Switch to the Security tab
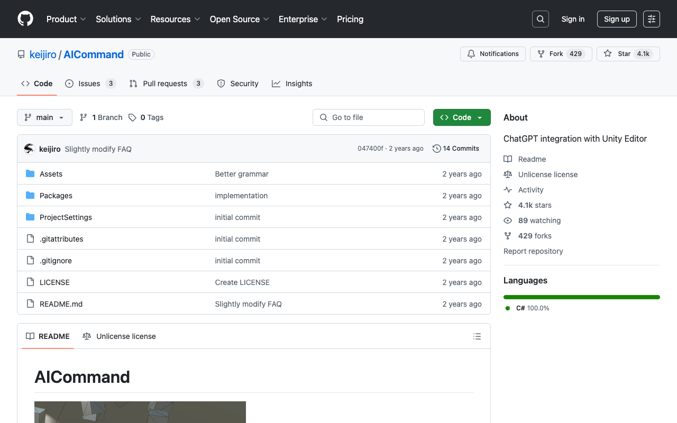The height and width of the screenshot is (423, 677). pos(238,84)
